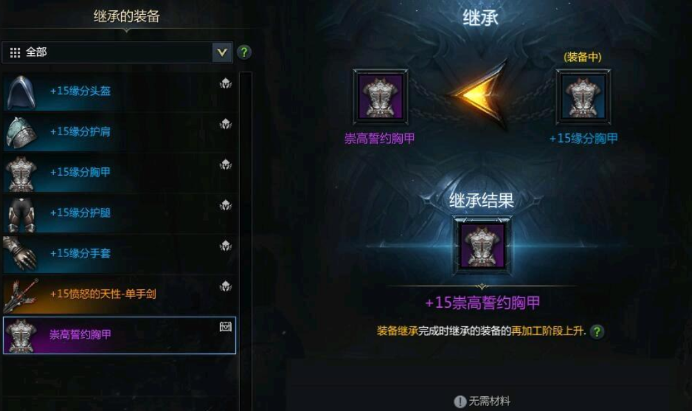
Task: Select the +15愤怒的天性-单手剑 sword icon
Action: pyautogui.click(x=21, y=295)
